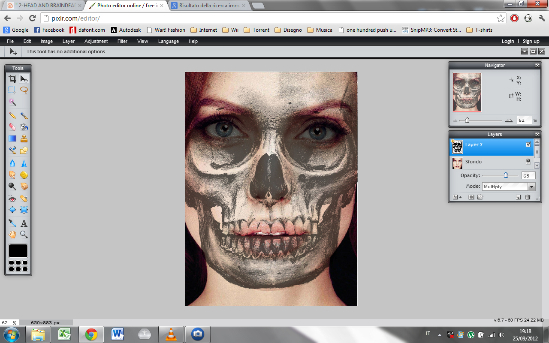549x343 pixels.
Task: Select the Hand pan tool
Action: (x=12, y=235)
